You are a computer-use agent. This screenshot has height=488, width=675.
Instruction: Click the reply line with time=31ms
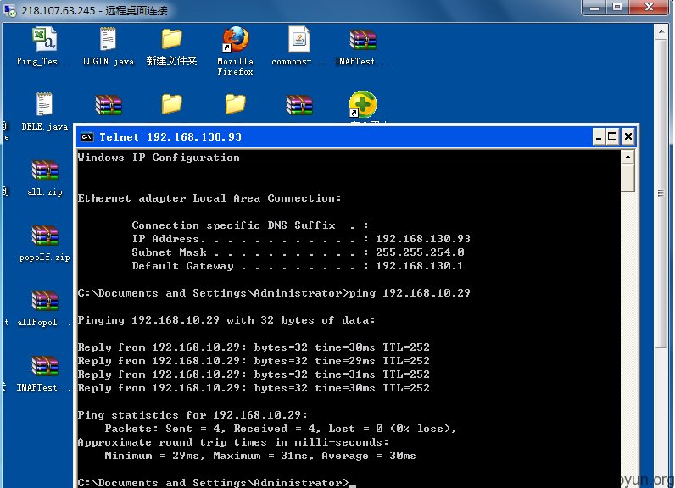click(254, 374)
